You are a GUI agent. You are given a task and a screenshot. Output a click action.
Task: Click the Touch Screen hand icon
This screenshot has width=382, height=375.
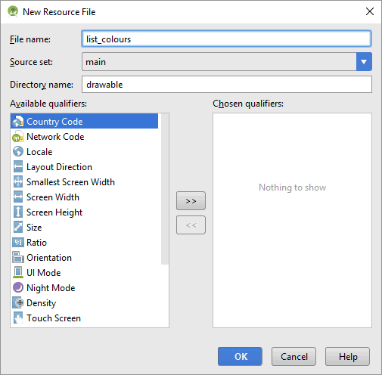click(x=18, y=318)
